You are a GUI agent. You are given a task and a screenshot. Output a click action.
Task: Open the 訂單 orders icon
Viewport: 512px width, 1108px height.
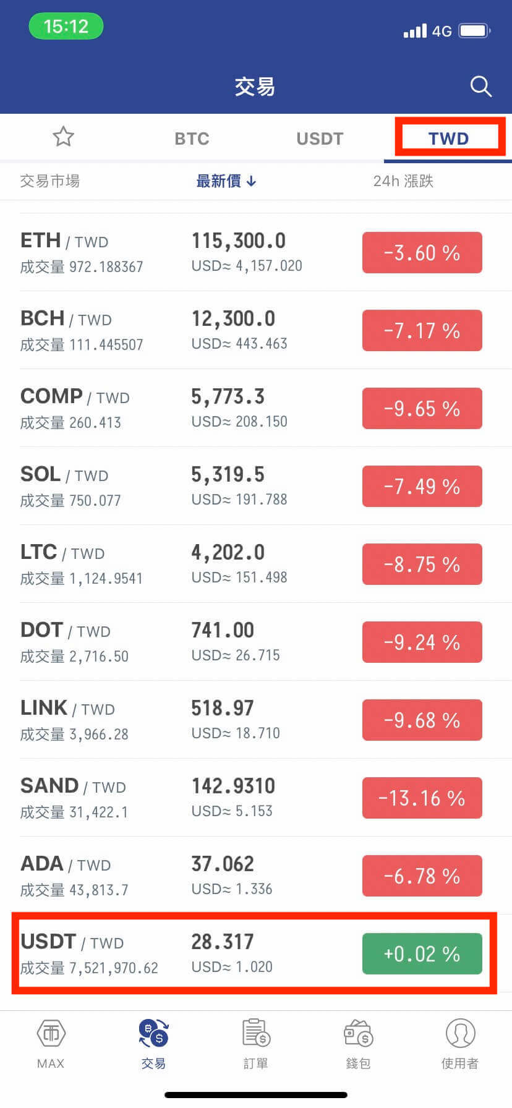click(x=255, y=1045)
